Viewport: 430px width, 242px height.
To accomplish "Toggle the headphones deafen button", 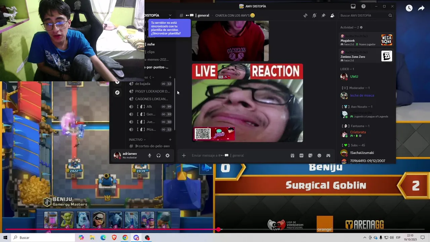I will [159, 156].
